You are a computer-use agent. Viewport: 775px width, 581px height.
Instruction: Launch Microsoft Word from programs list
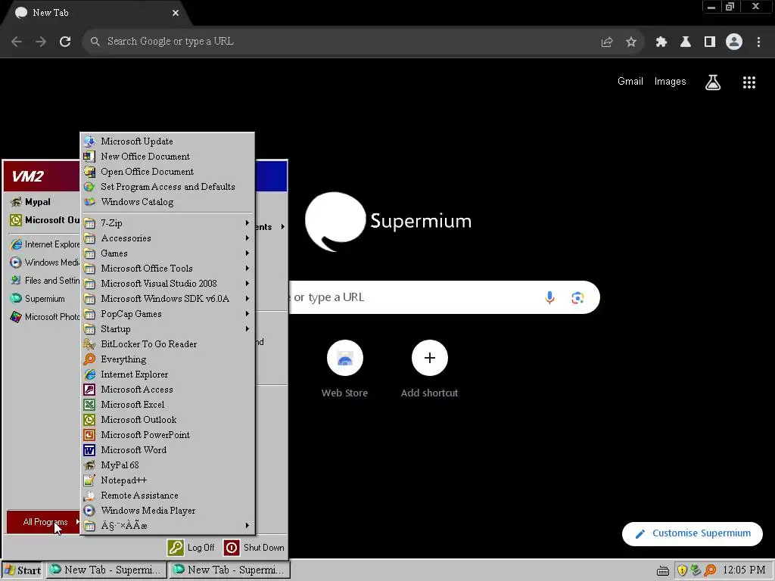click(x=168, y=450)
